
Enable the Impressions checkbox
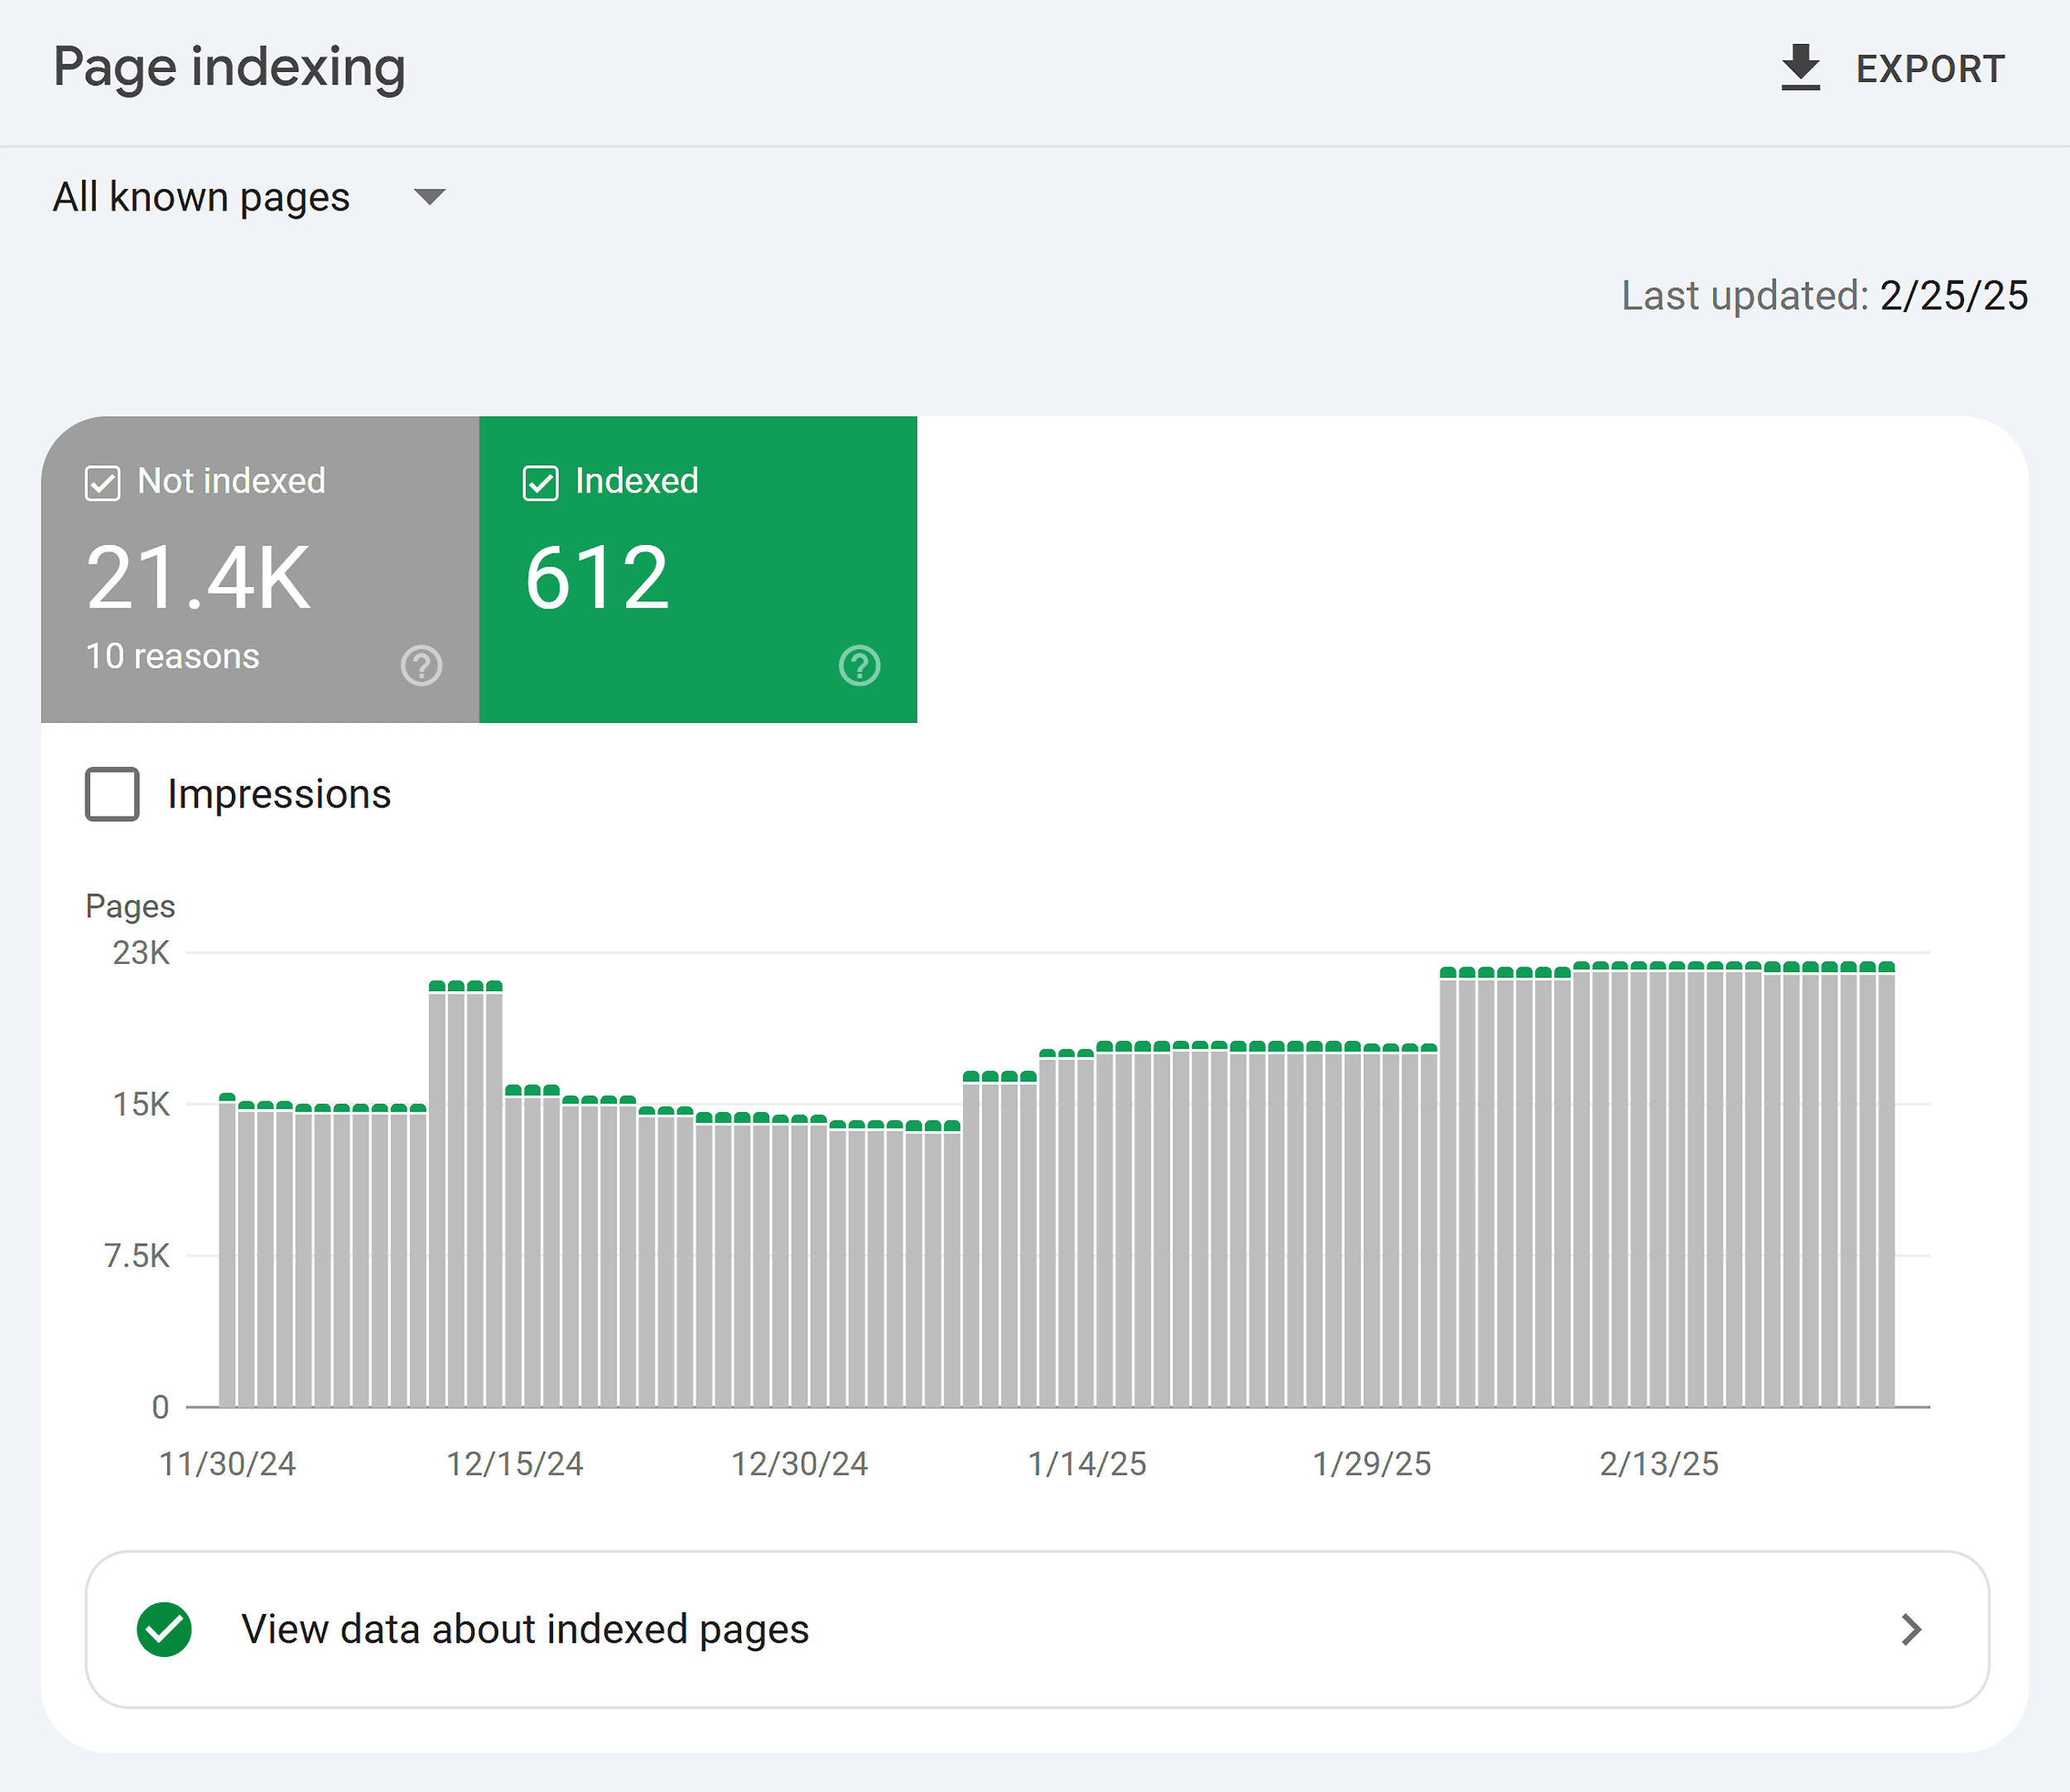(x=112, y=794)
